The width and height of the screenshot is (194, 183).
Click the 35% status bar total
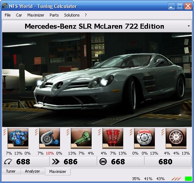[136, 179]
